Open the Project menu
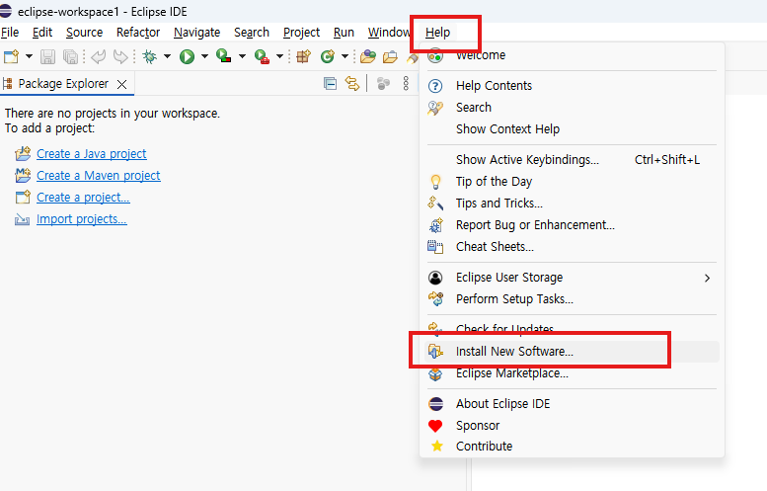The height and width of the screenshot is (491, 767). 301,33
